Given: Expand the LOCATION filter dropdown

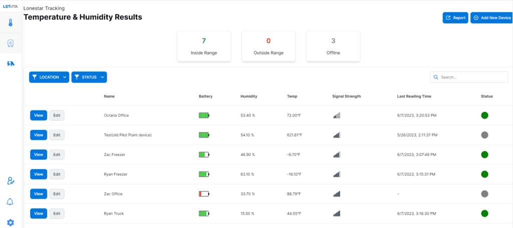Looking at the screenshot, I should tap(49, 77).
